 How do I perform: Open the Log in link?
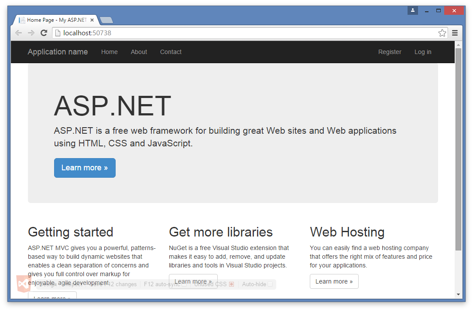coord(423,52)
